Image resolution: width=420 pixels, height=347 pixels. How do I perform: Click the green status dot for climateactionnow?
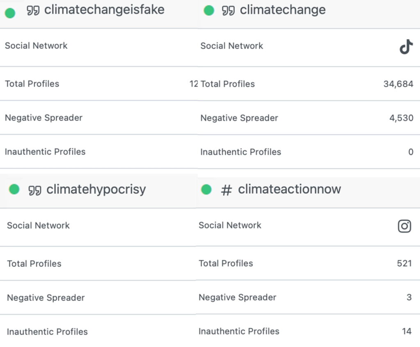pos(206,189)
